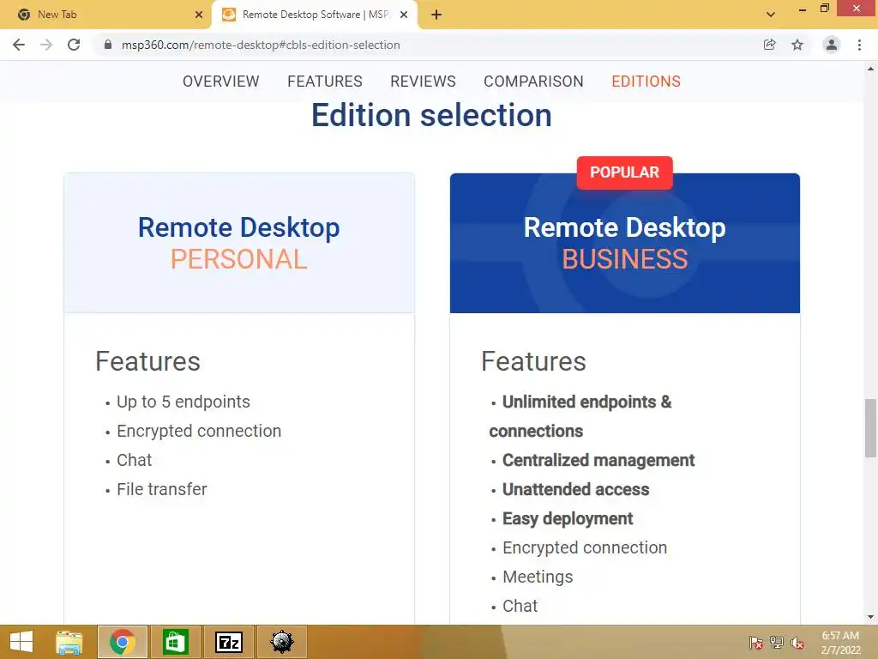Open the gear-shaped taskbar app
The height and width of the screenshot is (659, 878).
pyautogui.click(x=281, y=642)
